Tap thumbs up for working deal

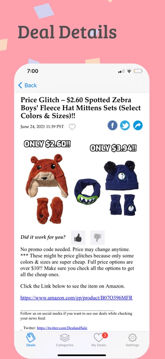click(78, 238)
